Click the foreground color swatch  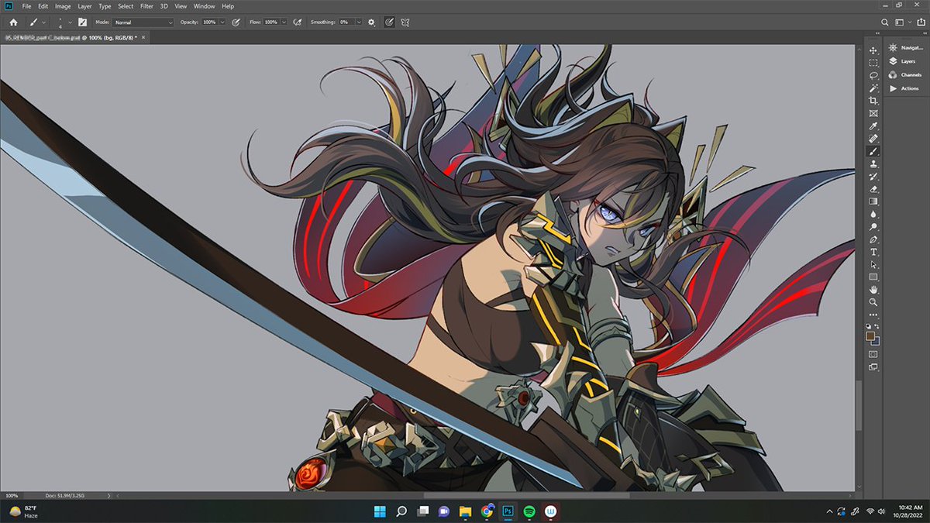[x=871, y=336]
